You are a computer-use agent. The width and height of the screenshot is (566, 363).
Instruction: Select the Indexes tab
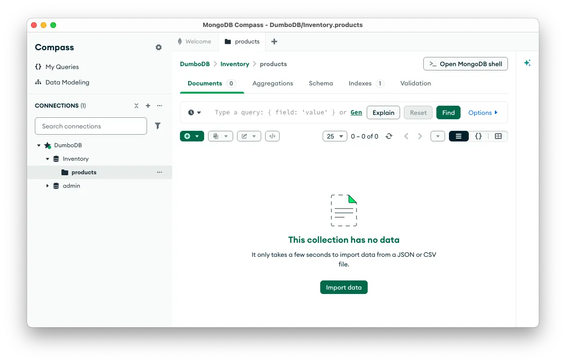tap(366, 83)
